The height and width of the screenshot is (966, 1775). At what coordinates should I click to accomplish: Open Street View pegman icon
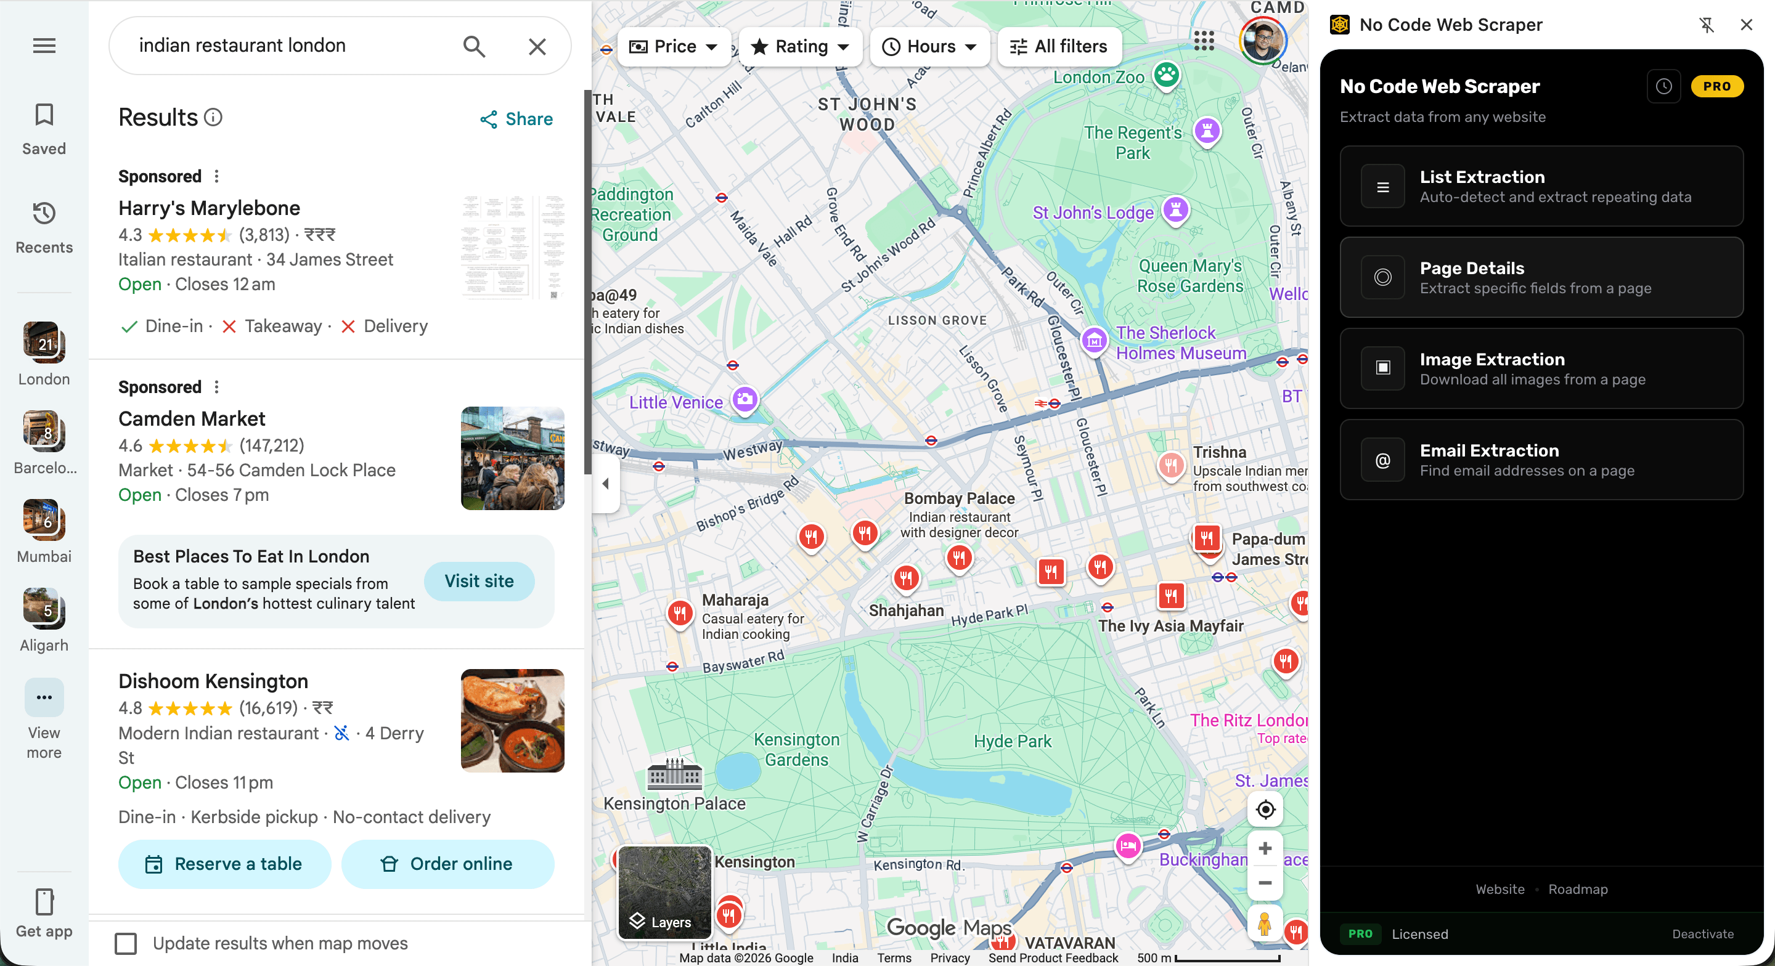point(1263,924)
